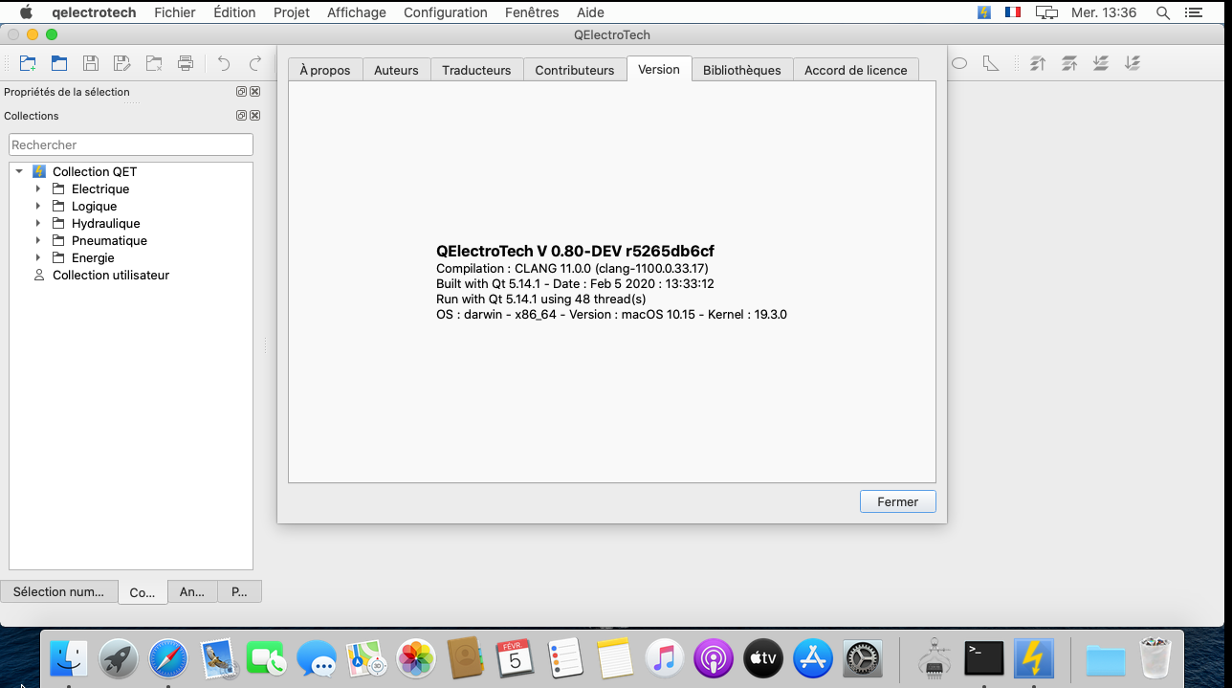Select Collection utilisateur in tree
This screenshot has height=688, width=1232.
point(111,275)
